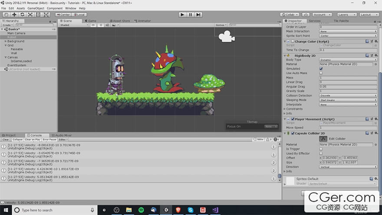Switch to the Animator tab
This screenshot has height=215, width=382.
coord(143,21)
